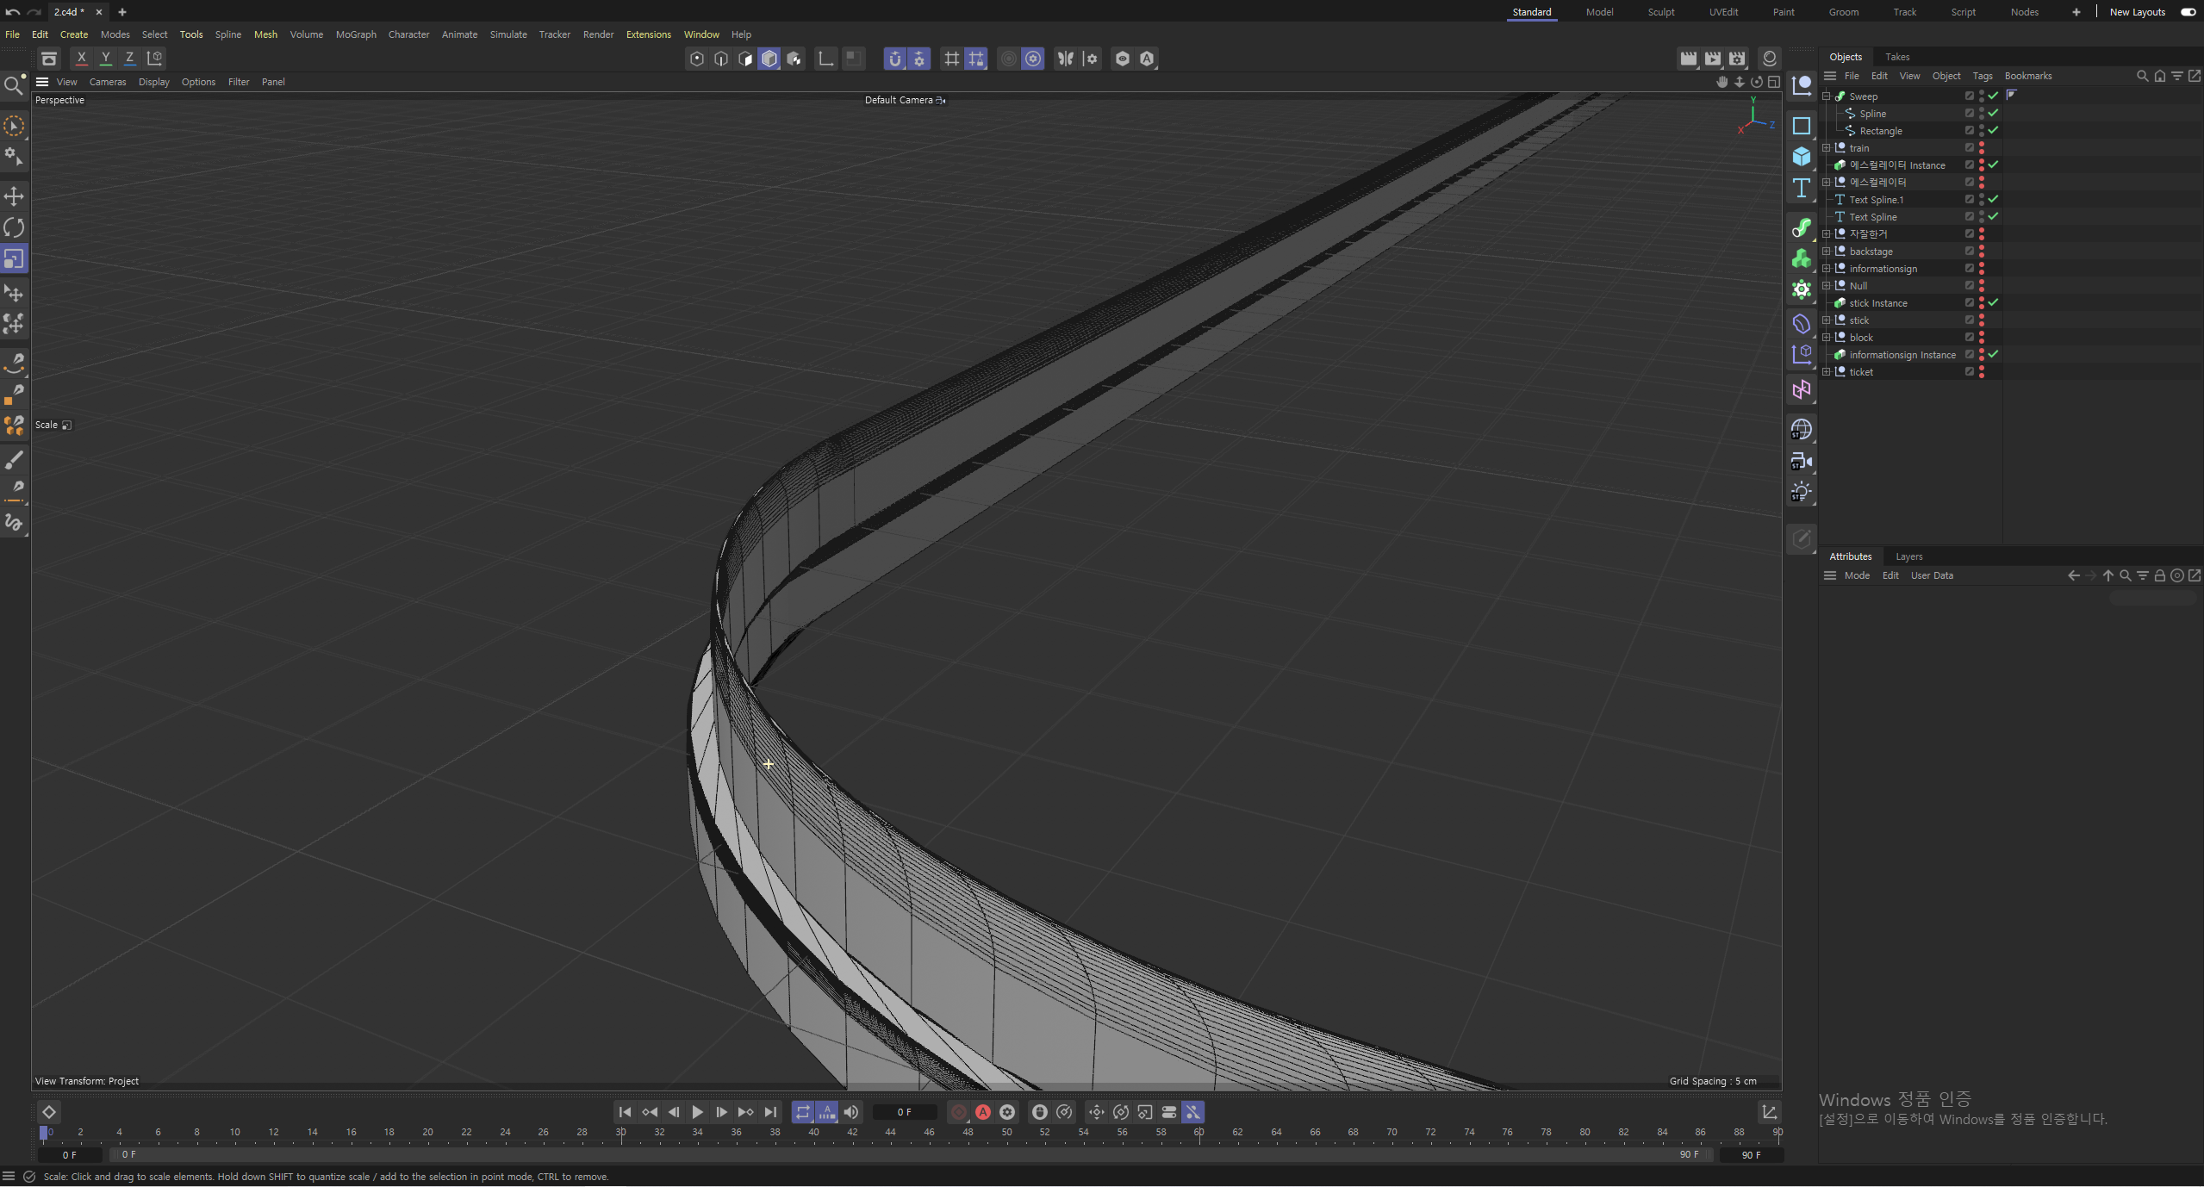Expand the 에스컬레이터 object hierarchy
Image resolution: width=2204 pixels, height=1187 pixels.
[1826, 182]
